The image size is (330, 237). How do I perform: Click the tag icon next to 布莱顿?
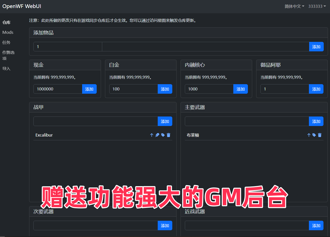click(x=314, y=135)
